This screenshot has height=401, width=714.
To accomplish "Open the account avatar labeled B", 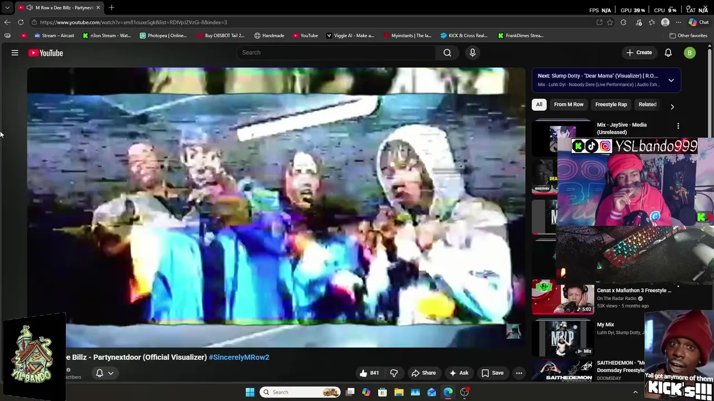I will (x=690, y=53).
